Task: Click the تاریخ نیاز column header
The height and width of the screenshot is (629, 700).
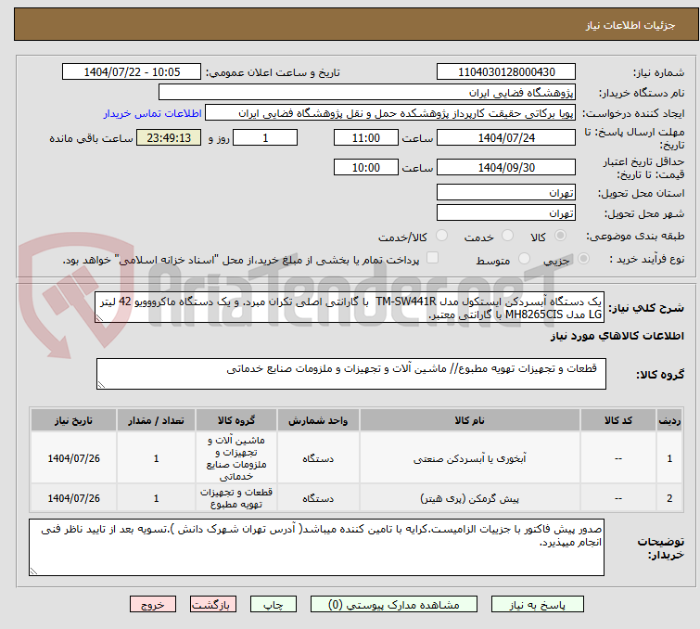Action: click(73, 420)
